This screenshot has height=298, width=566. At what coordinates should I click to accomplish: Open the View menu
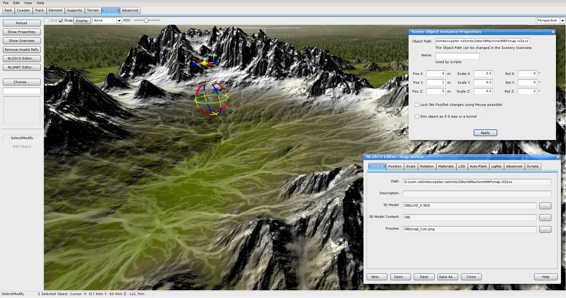click(28, 3)
